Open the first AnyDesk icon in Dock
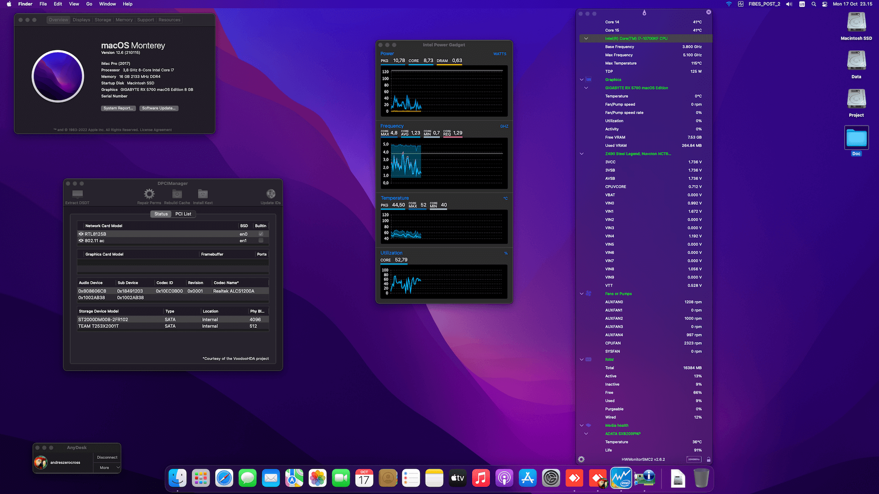The width and height of the screenshot is (879, 494). pyautogui.click(x=574, y=478)
